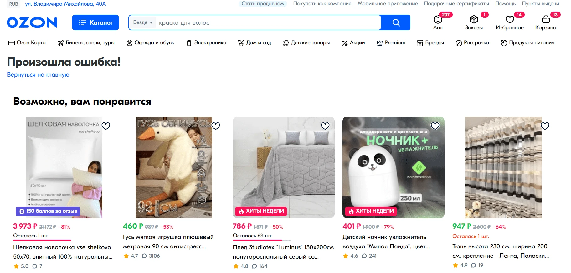Click the OZON logo

pos(32,22)
